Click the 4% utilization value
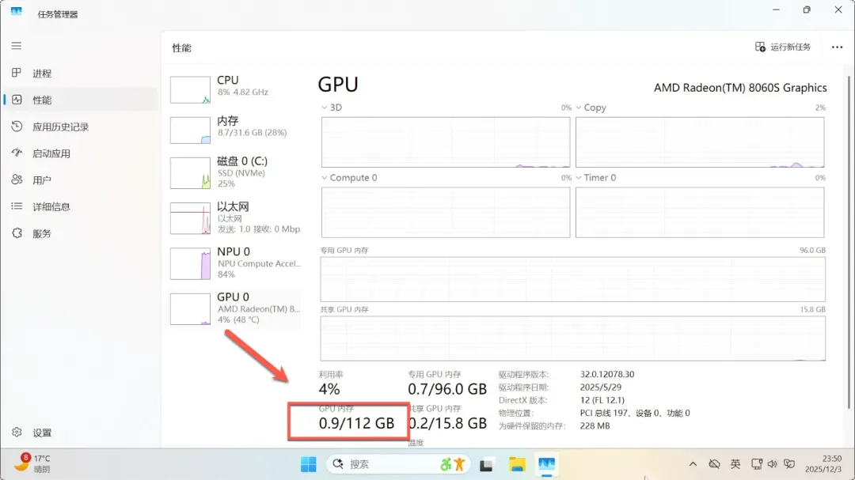Image resolution: width=855 pixels, height=480 pixels. coord(329,389)
